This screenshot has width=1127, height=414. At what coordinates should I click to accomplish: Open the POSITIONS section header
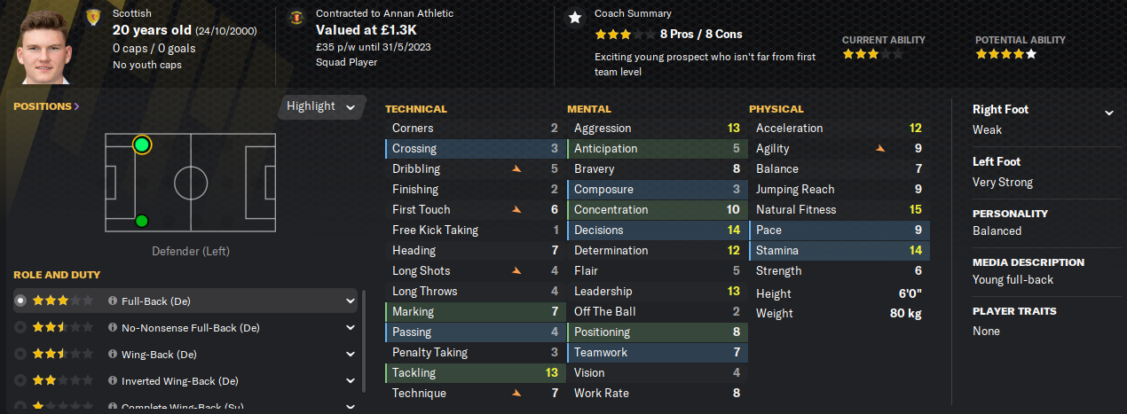pyautogui.click(x=46, y=106)
